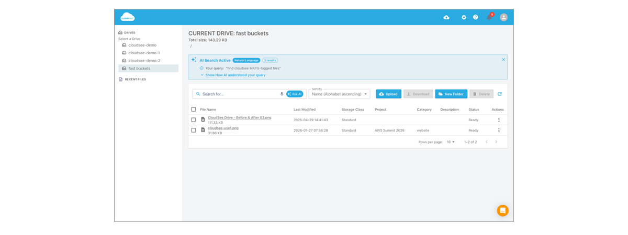Select the cloudsee-demo-1 drive

tap(144, 53)
